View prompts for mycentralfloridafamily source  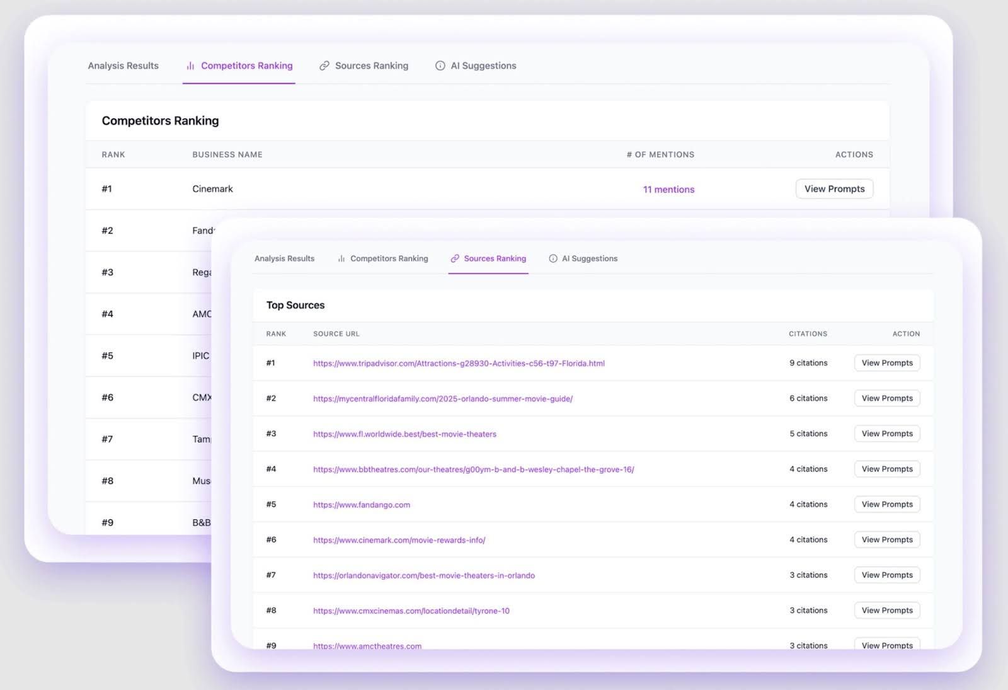pos(887,398)
